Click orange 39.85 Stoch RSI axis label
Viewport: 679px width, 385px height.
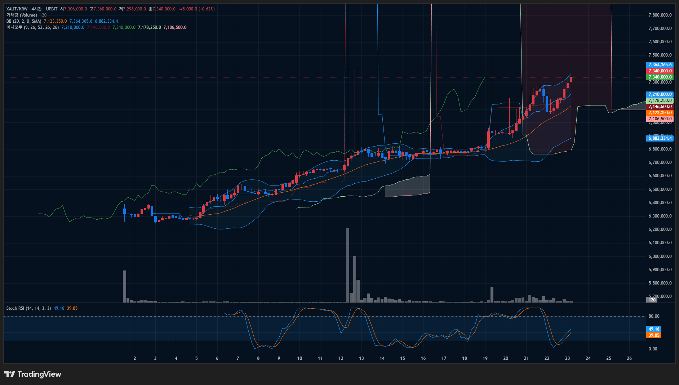(654, 335)
